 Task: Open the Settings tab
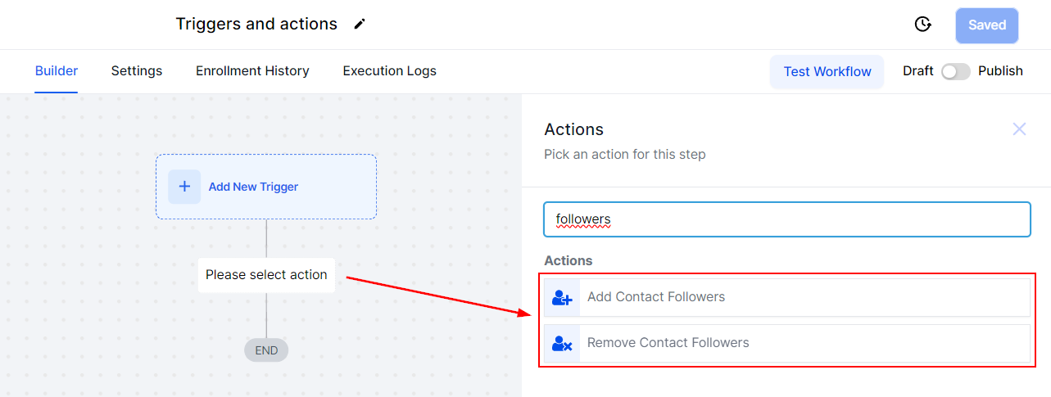click(137, 71)
